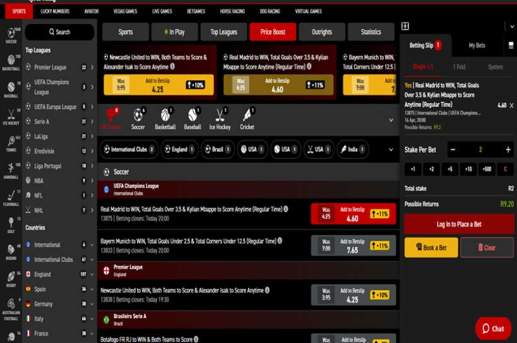Click the stake amount field
The width and height of the screenshot is (517, 343).
tap(480, 150)
